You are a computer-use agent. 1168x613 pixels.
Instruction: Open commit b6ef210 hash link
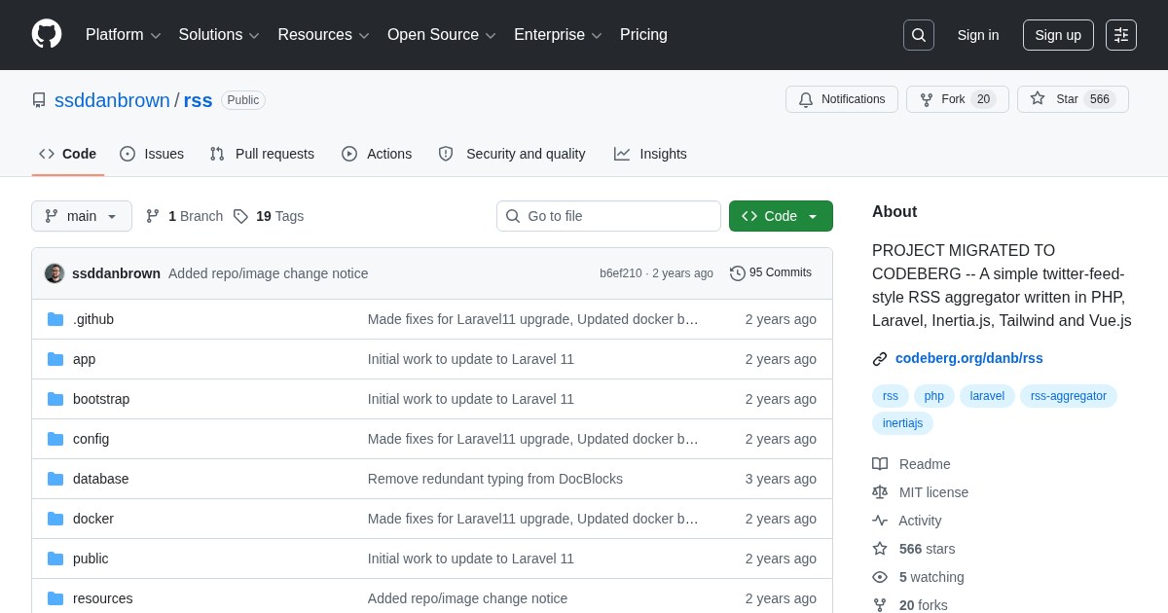tap(621, 273)
